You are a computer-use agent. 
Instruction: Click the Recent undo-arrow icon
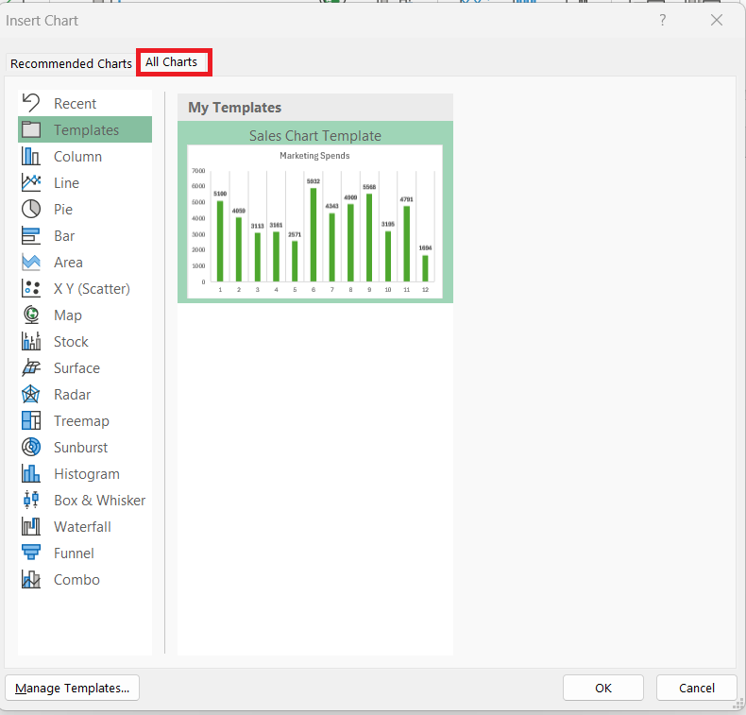[x=31, y=103]
